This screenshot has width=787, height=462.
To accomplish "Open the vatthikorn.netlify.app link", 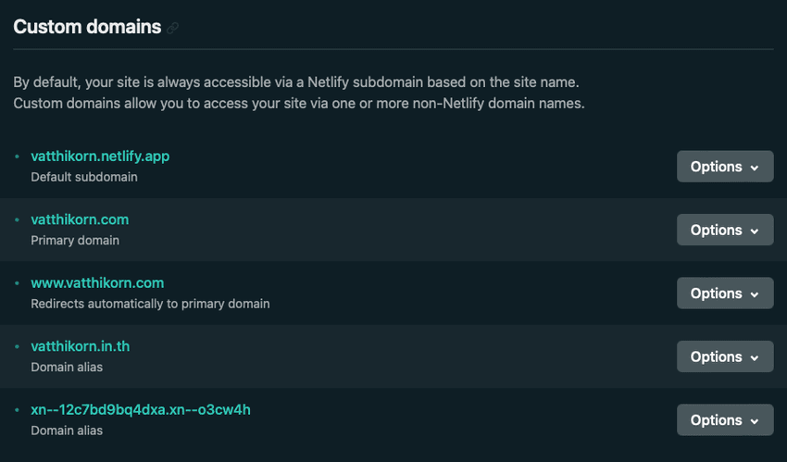I will 100,156.
